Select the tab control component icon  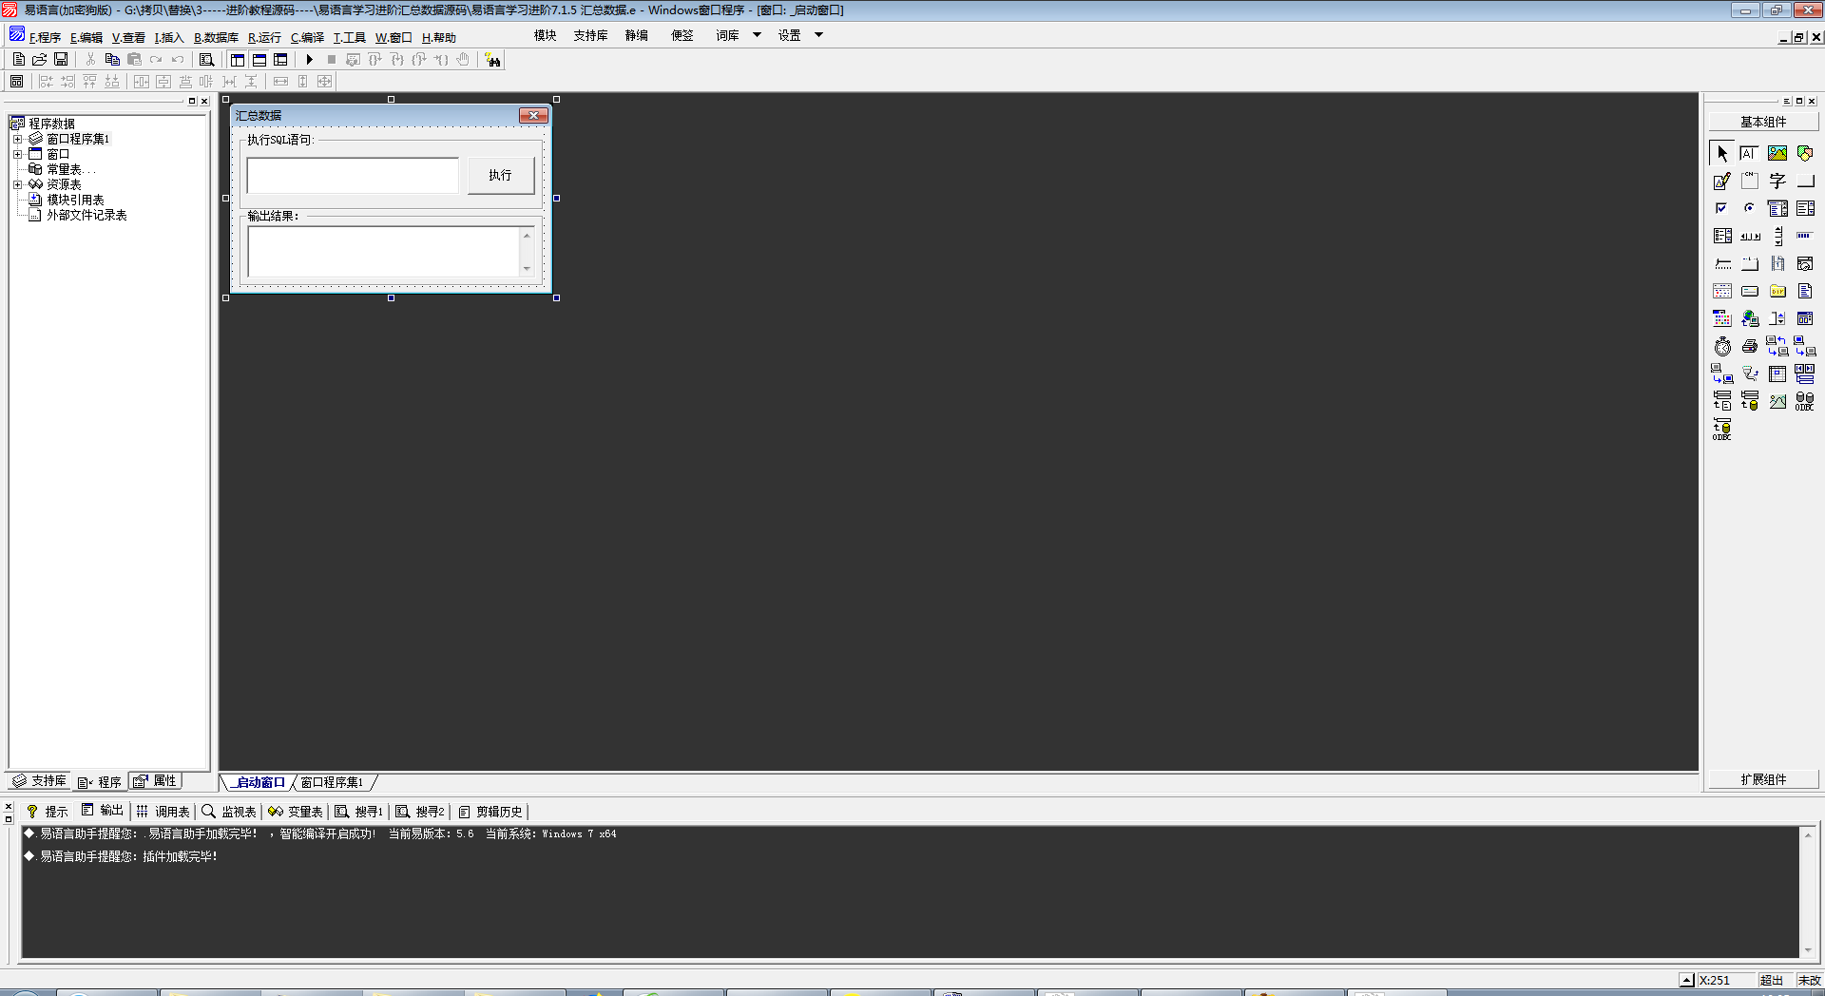[x=1750, y=263]
